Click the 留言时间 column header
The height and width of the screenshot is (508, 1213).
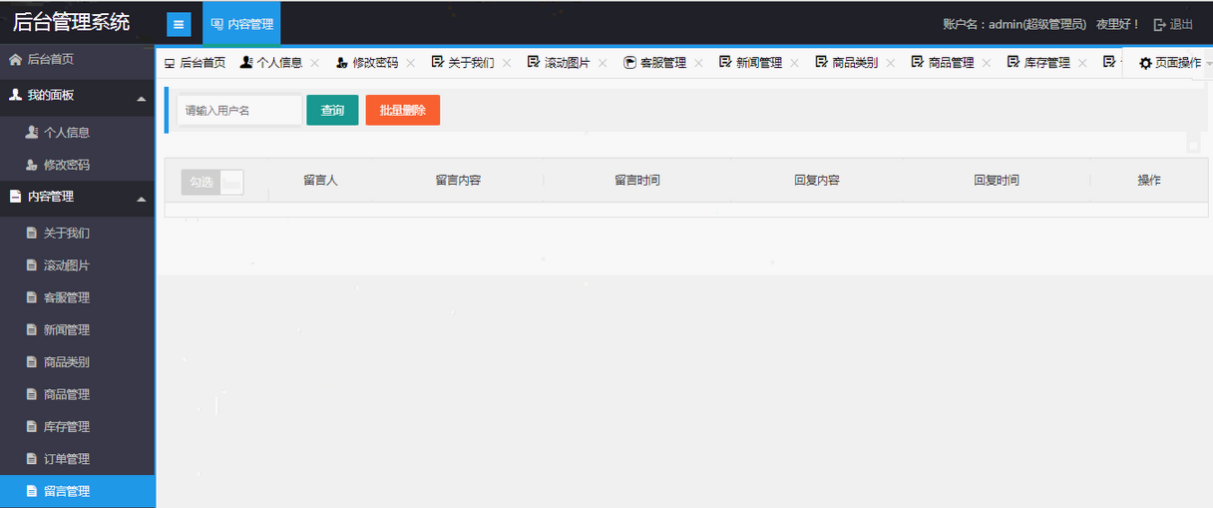click(637, 181)
